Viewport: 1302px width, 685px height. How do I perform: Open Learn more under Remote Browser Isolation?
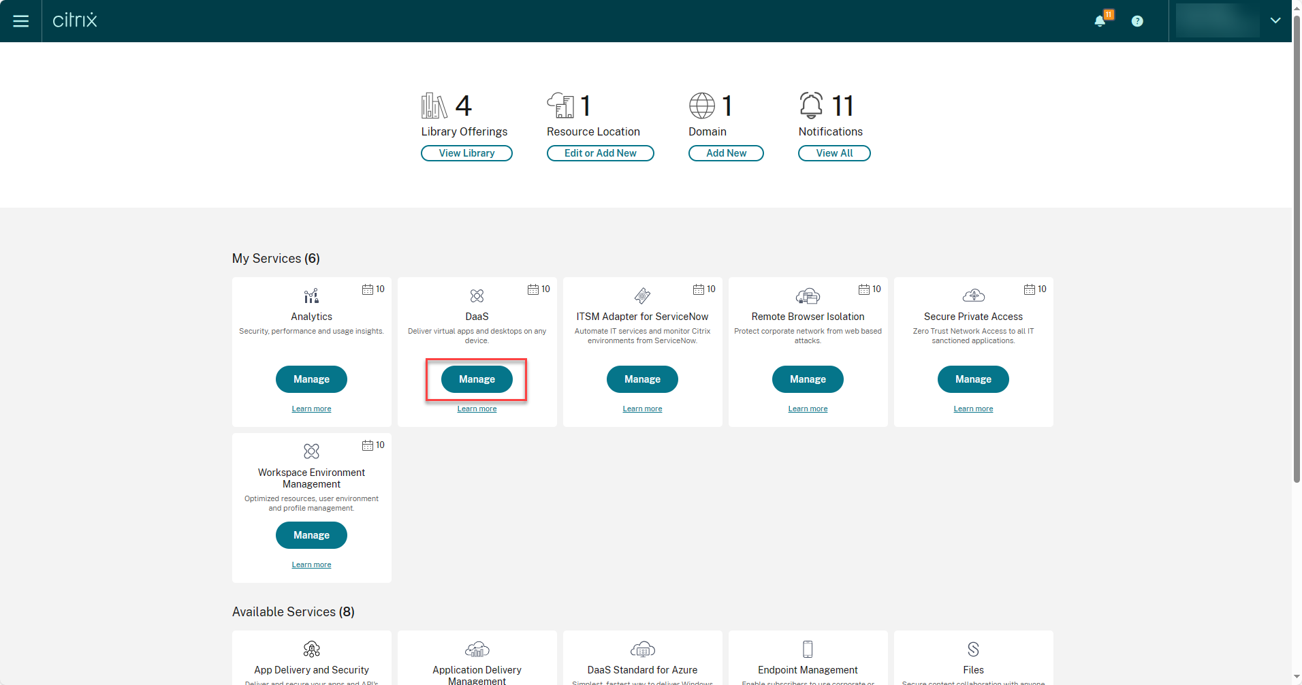coord(808,409)
